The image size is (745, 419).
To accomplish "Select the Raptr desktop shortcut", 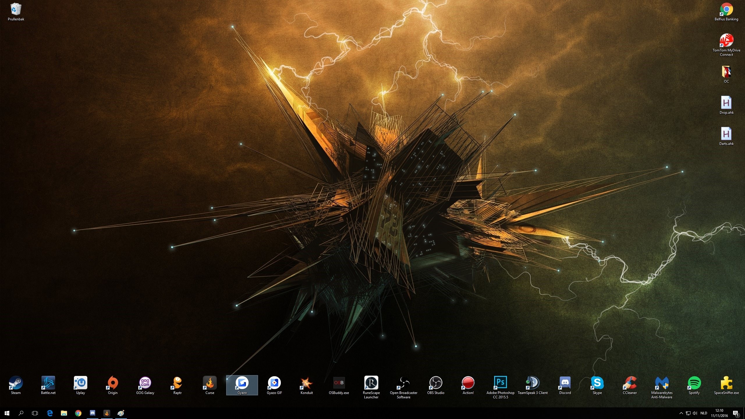I will [x=178, y=385].
